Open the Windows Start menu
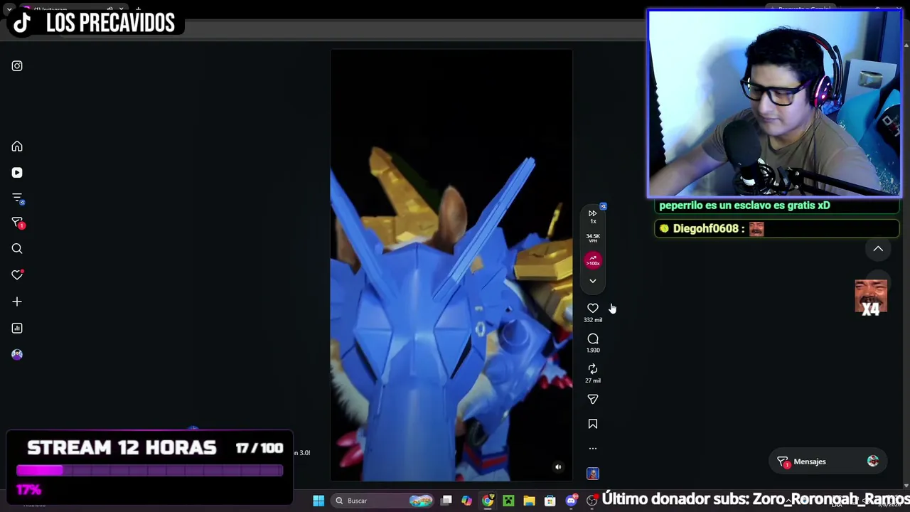 (318, 501)
